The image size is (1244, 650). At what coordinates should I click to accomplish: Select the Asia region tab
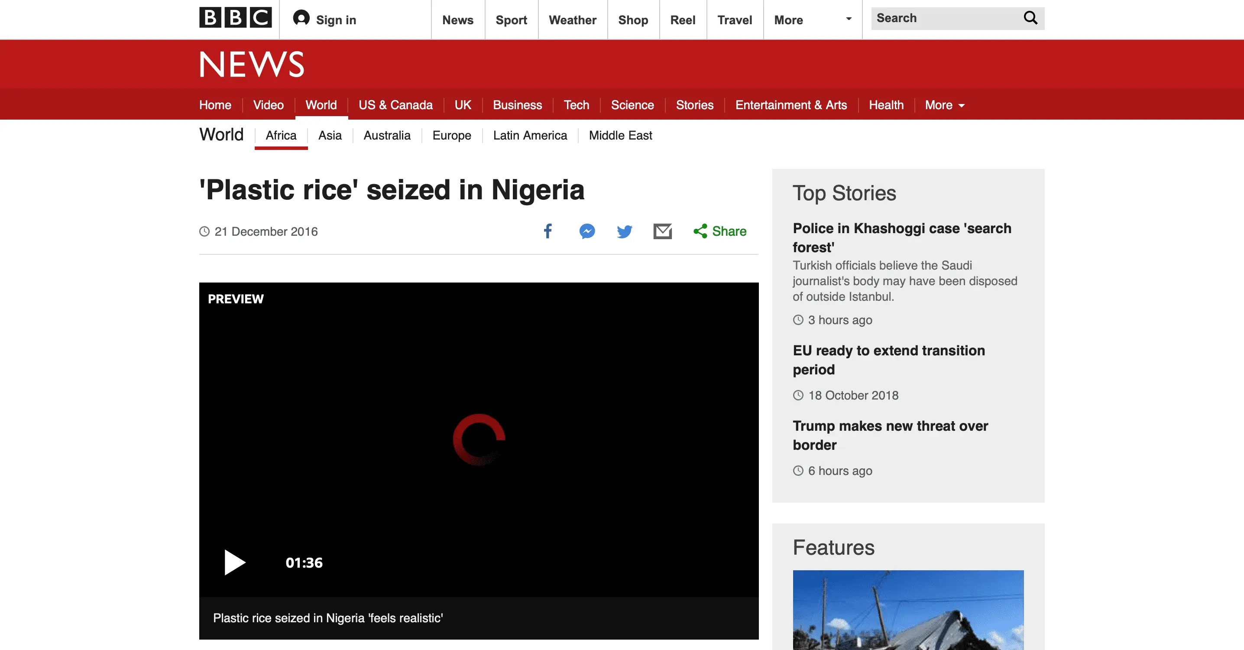pyautogui.click(x=329, y=135)
